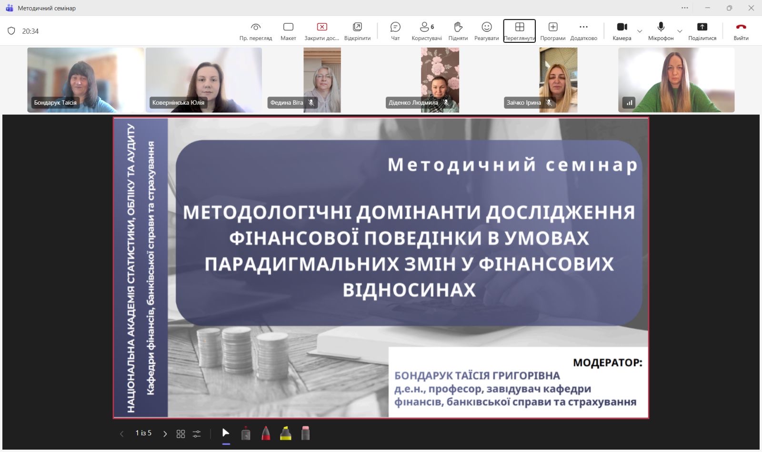Open the Реагувати reactions menu
Screen dimensions: 762x452
[486, 31]
